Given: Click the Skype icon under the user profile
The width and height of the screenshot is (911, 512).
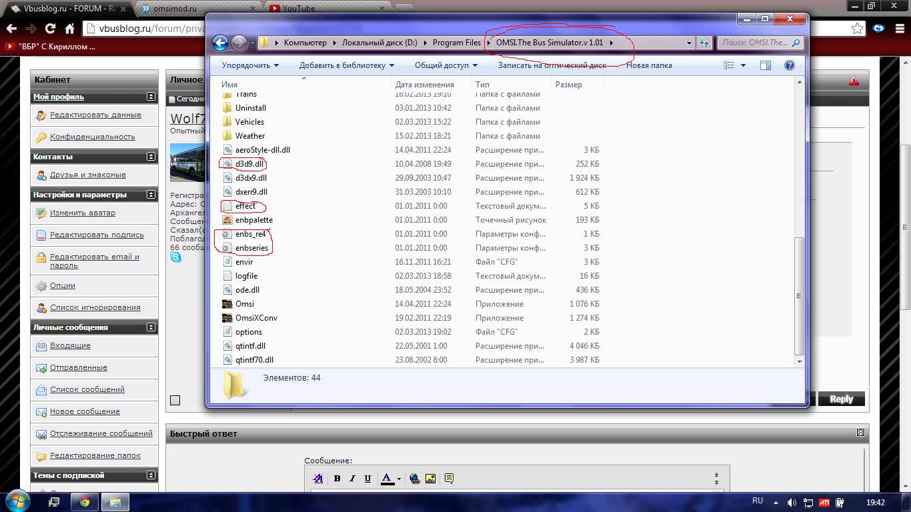Looking at the screenshot, I should point(175,257).
